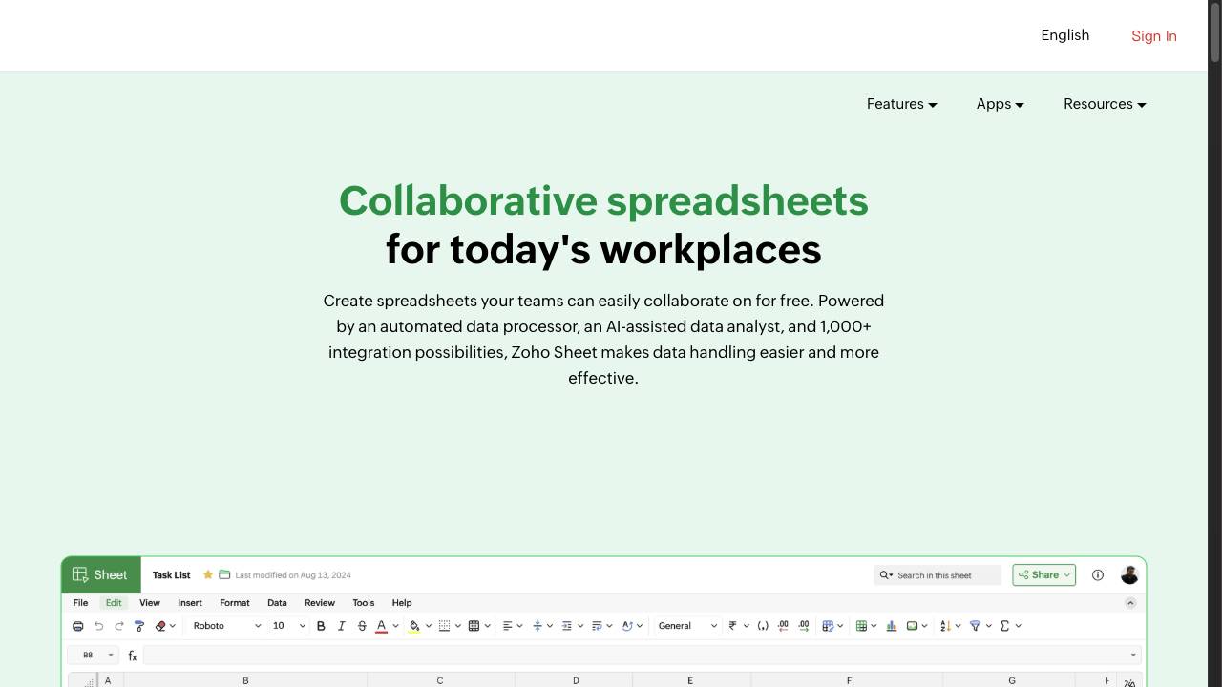Click the rupee currency format icon
Image resolution: width=1222 pixels, height=687 pixels.
[732, 626]
